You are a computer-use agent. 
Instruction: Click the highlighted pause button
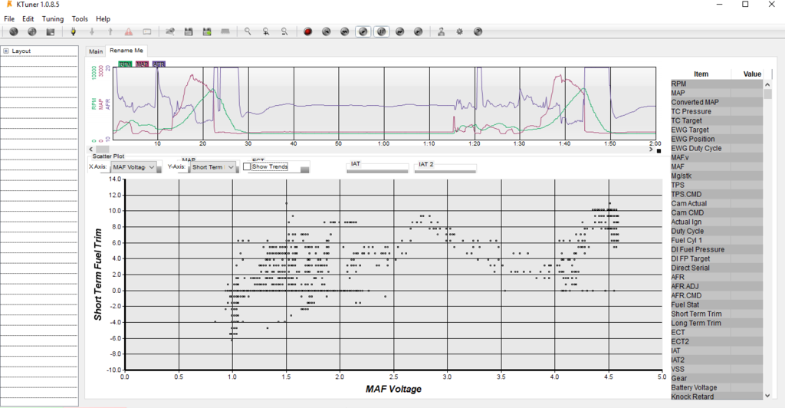(x=382, y=31)
